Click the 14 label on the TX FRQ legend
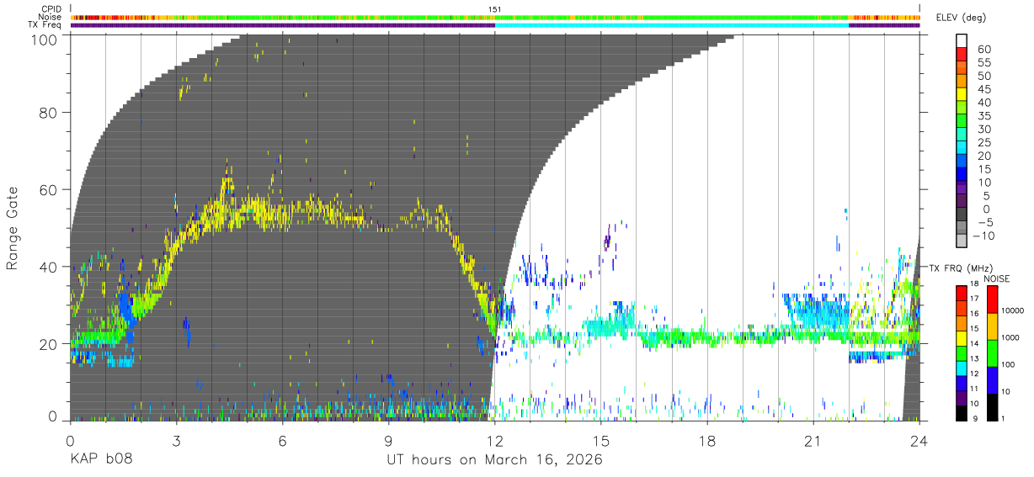Viewport: 1034px width, 477px height. pos(974,343)
